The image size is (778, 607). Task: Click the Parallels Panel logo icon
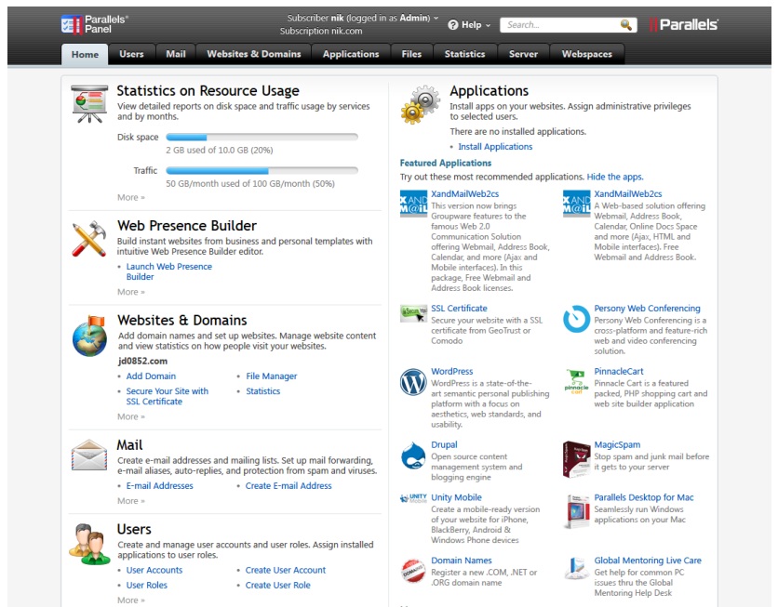click(x=72, y=24)
